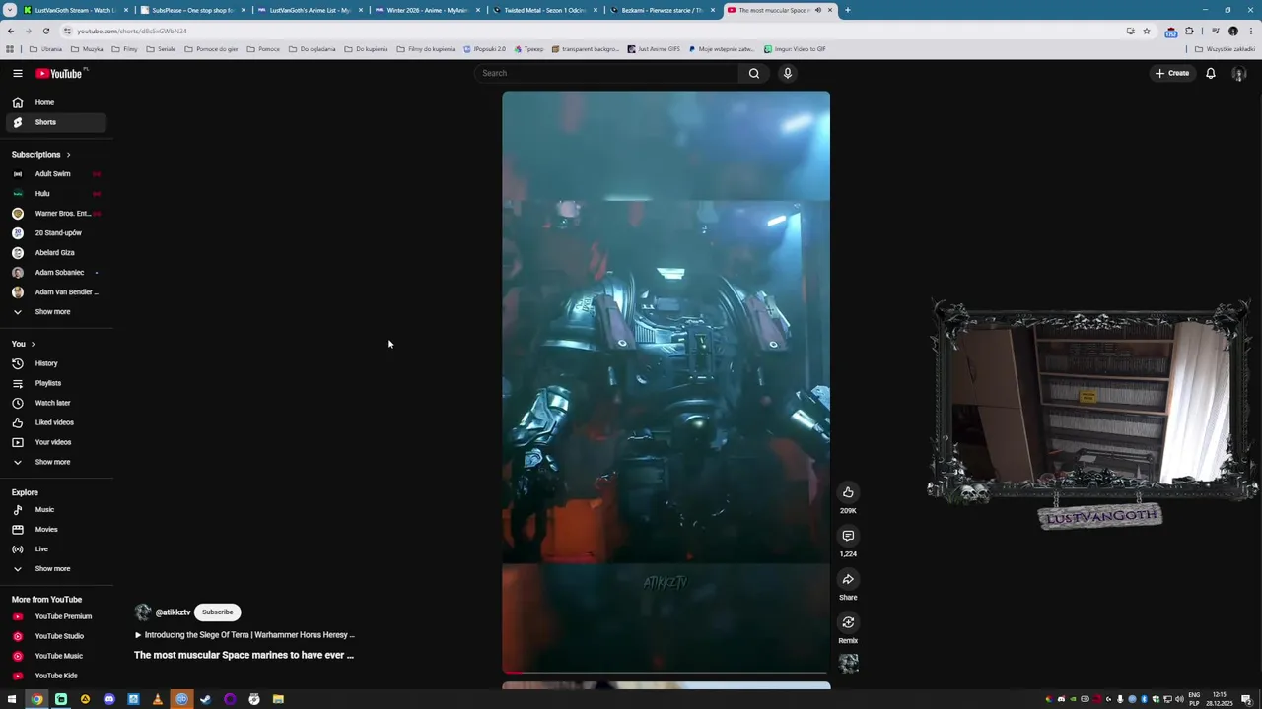Open the @atikkztv channel
The width and height of the screenshot is (1262, 709).
[173, 612]
